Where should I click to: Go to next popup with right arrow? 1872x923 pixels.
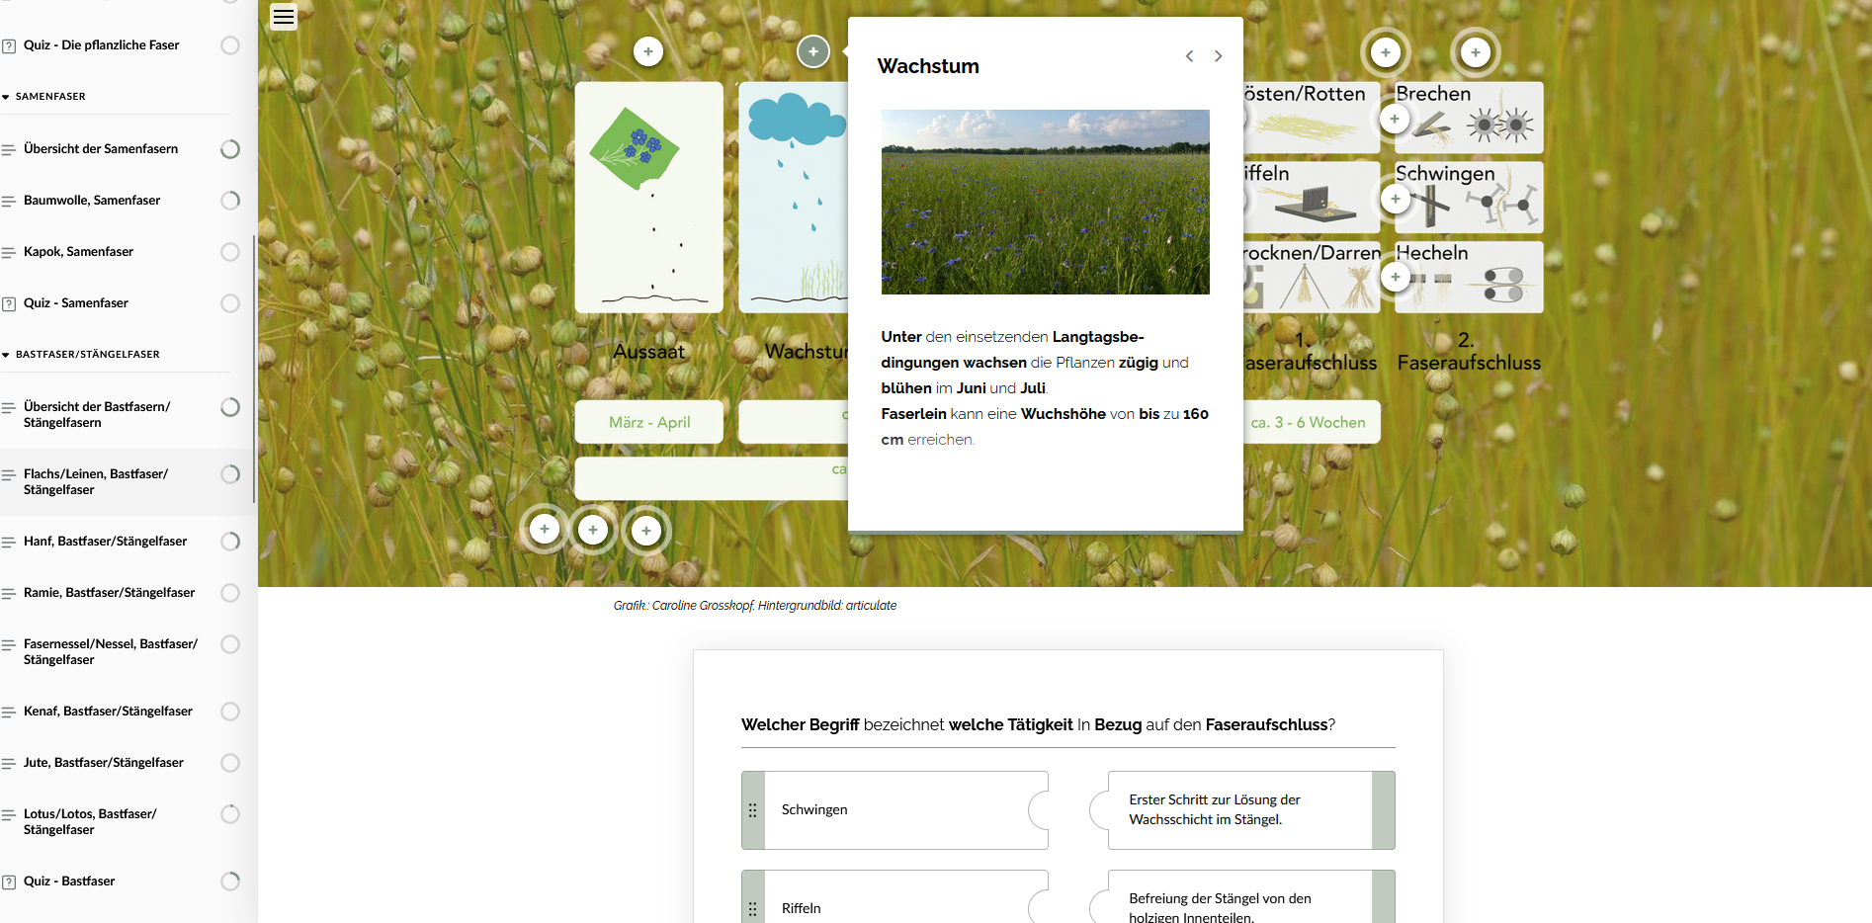click(x=1218, y=56)
